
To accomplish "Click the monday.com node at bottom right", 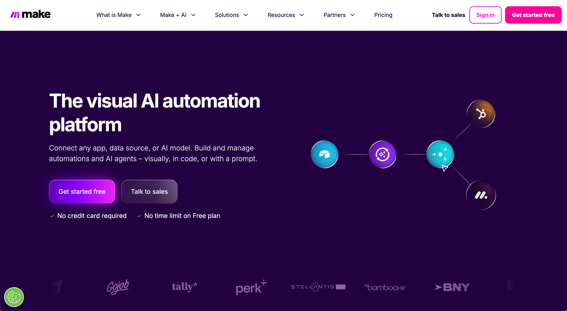I will (481, 195).
